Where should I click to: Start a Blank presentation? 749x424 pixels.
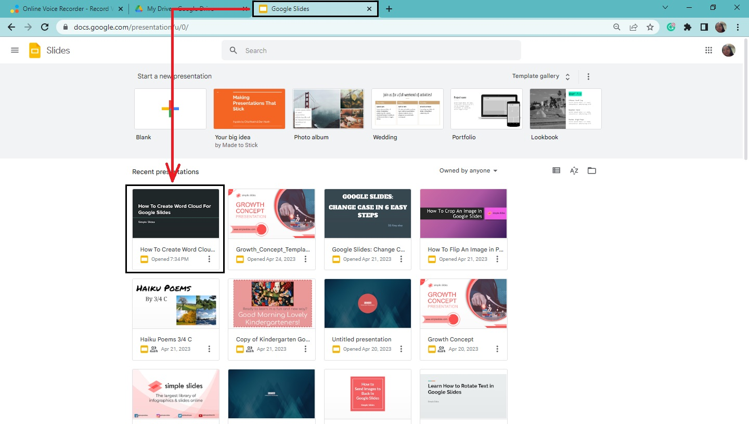(170, 109)
